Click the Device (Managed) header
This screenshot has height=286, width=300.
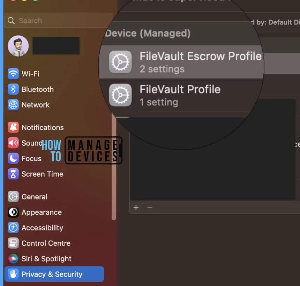point(148,33)
